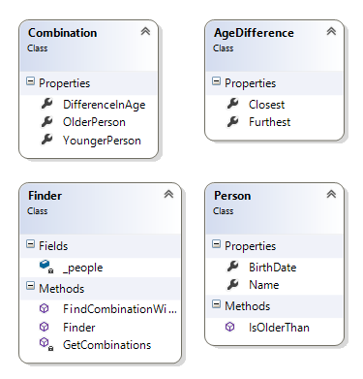The width and height of the screenshot is (363, 379).
Task: Select the Closest property
Action: (266, 105)
